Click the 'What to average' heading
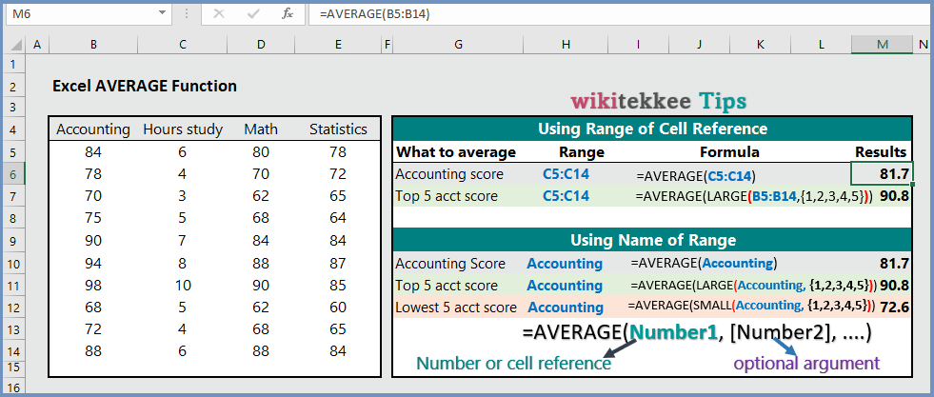This screenshot has height=397, width=934. coord(456,152)
